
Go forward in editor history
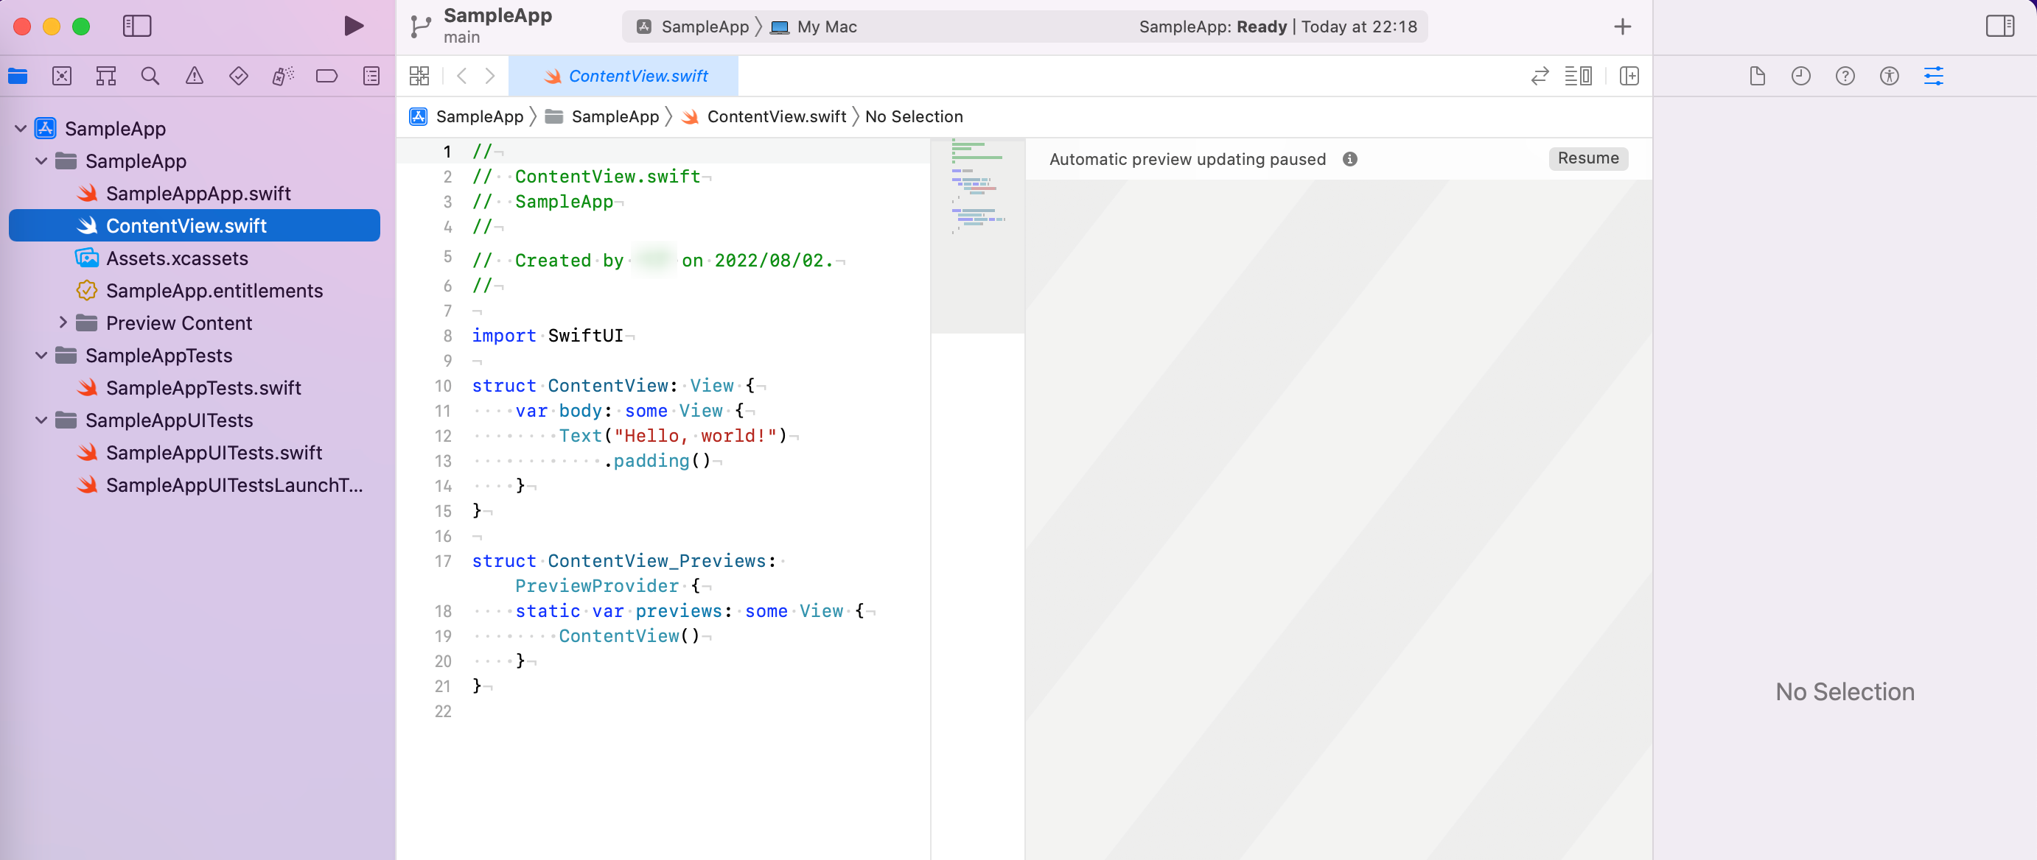490,76
